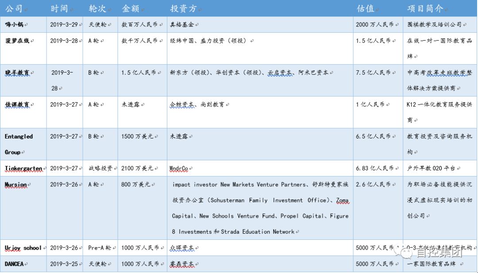Click the 战略投资 round cell
Viewport: 478px width, 273px height.
tap(100, 168)
